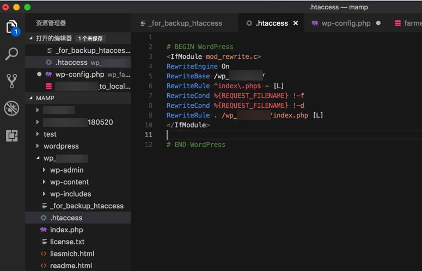
Task: Click the gear icon of .htaccess in the file tree
Action: coord(44,218)
